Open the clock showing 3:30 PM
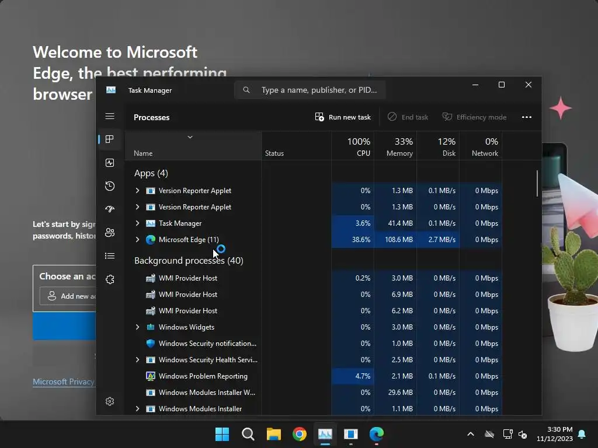 (x=555, y=434)
